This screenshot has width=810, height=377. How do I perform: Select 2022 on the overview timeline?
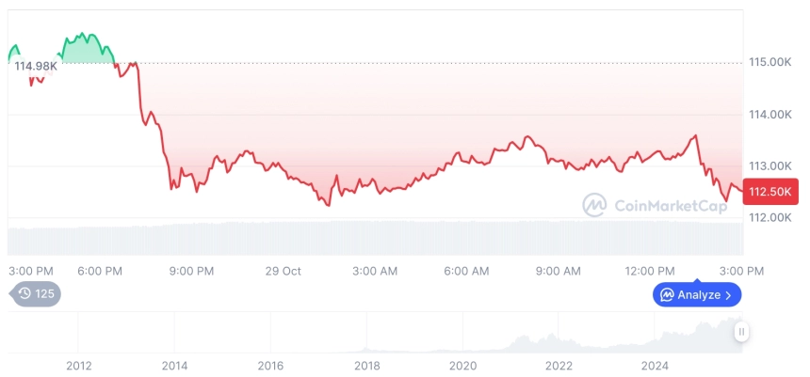(x=559, y=366)
